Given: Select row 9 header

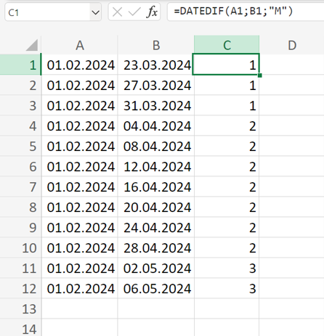Looking at the screenshot, I should pyautogui.click(x=20, y=227).
